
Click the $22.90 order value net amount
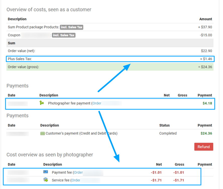(206, 51)
